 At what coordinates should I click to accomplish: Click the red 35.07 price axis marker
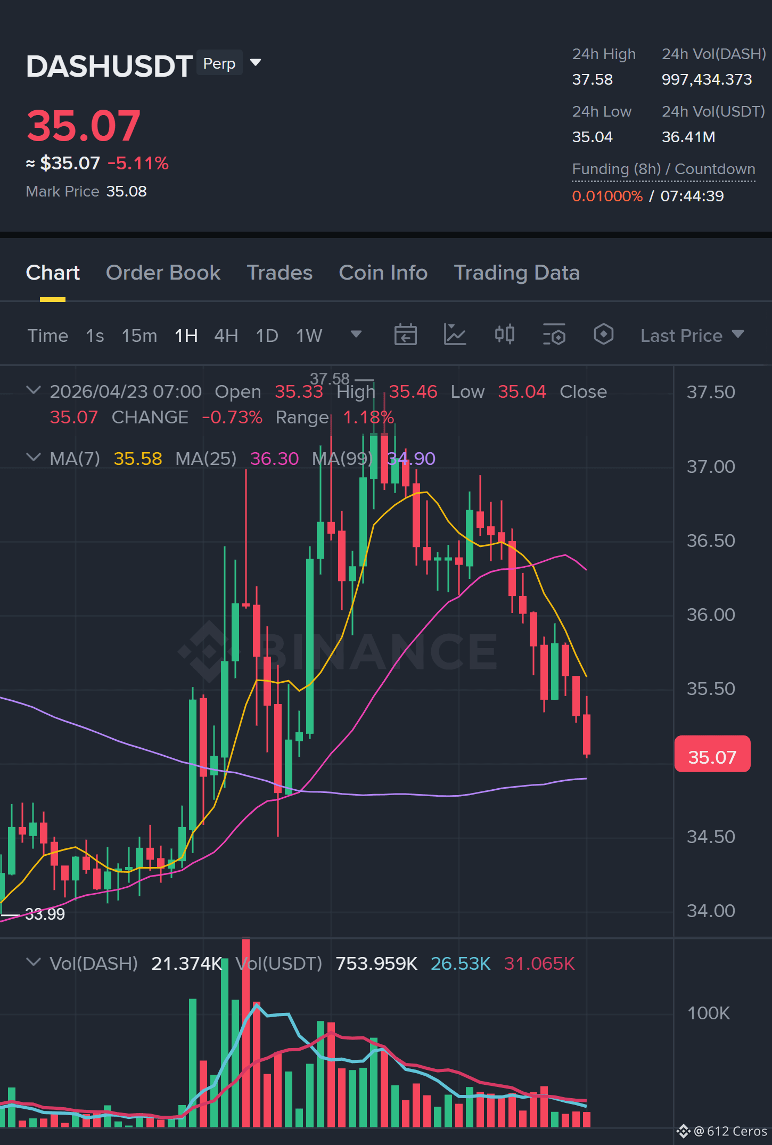point(712,754)
